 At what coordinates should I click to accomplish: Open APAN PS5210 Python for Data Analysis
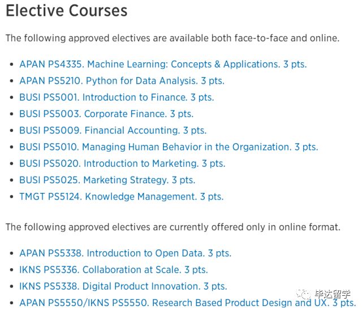tap(122, 81)
